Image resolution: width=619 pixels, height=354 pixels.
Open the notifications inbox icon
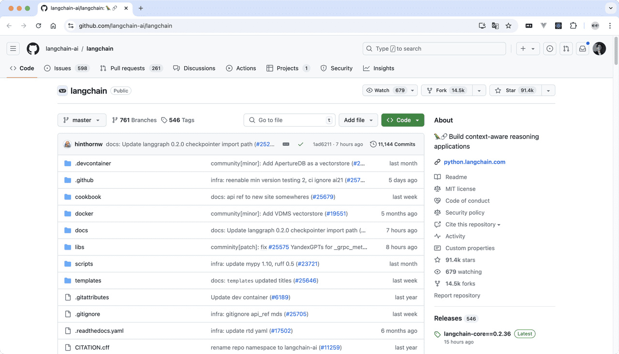point(583,48)
